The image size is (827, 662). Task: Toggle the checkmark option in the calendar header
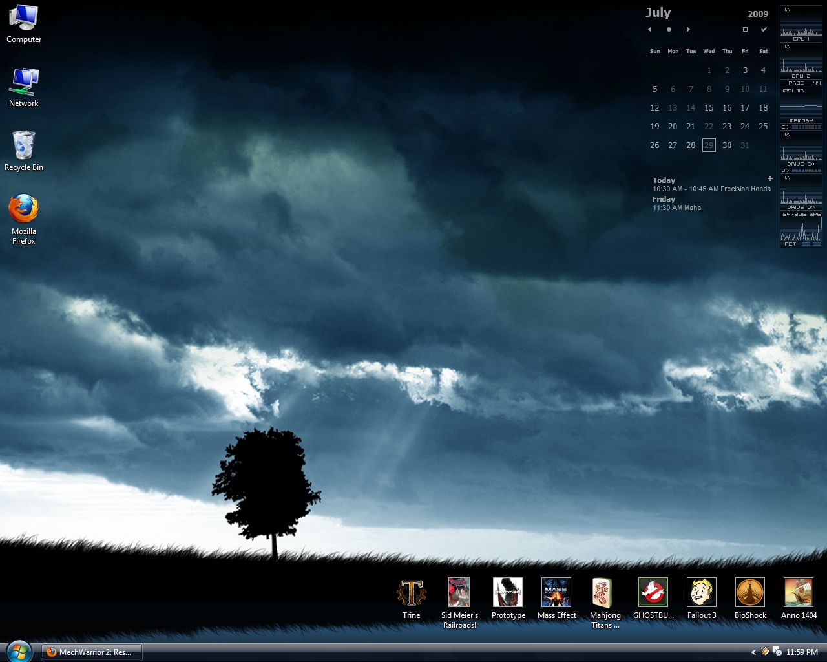tap(764, 29)
